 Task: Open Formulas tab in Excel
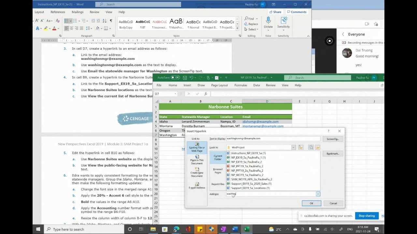click(x=241, y=85)
